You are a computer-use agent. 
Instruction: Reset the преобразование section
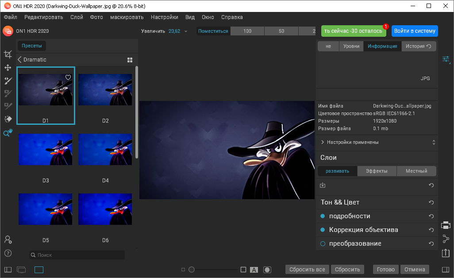coord(431,244)
